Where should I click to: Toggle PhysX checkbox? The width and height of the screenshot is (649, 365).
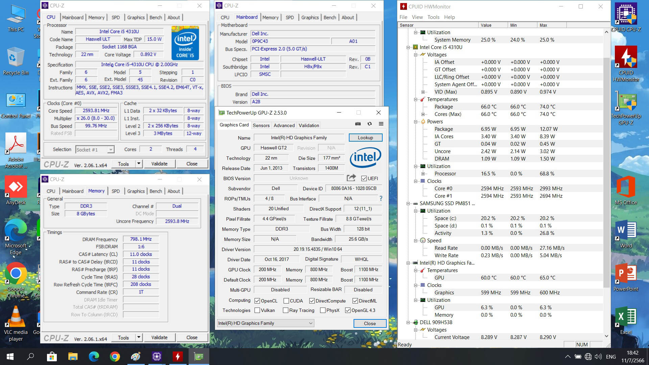tap(323, 310)
